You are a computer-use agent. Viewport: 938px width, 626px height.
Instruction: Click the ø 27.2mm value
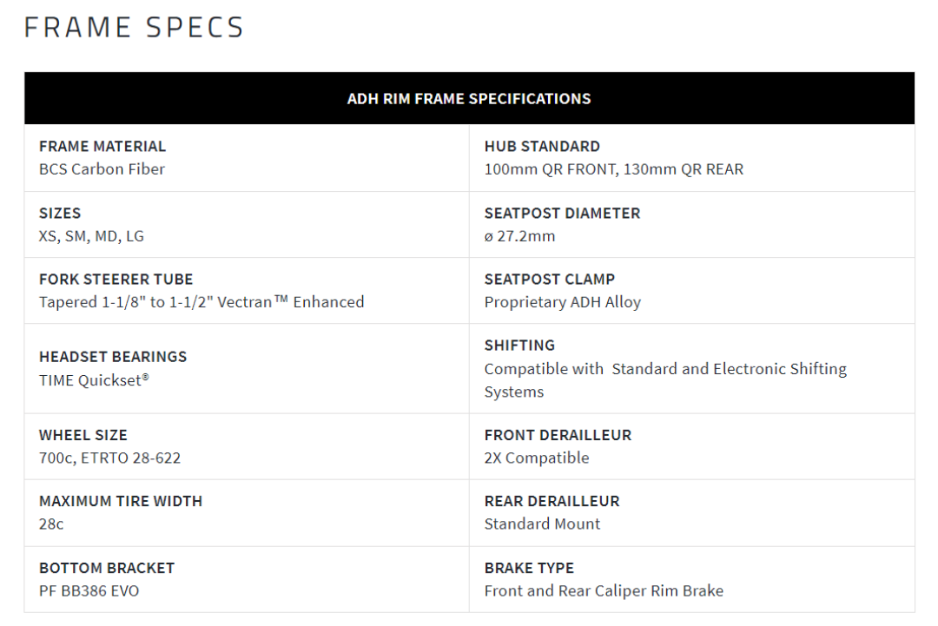coord(519,236)
